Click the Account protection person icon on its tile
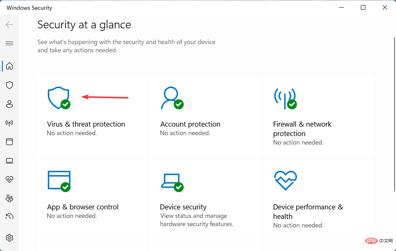Screen dimensions: 396x251 (x=172, y=98)
